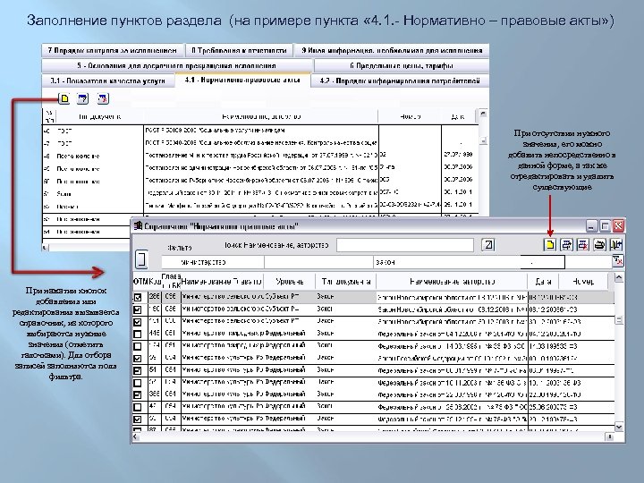
Task: Click the yellow add-record icon in the background form
Action: pyautogui.click(x=64, y=98)
